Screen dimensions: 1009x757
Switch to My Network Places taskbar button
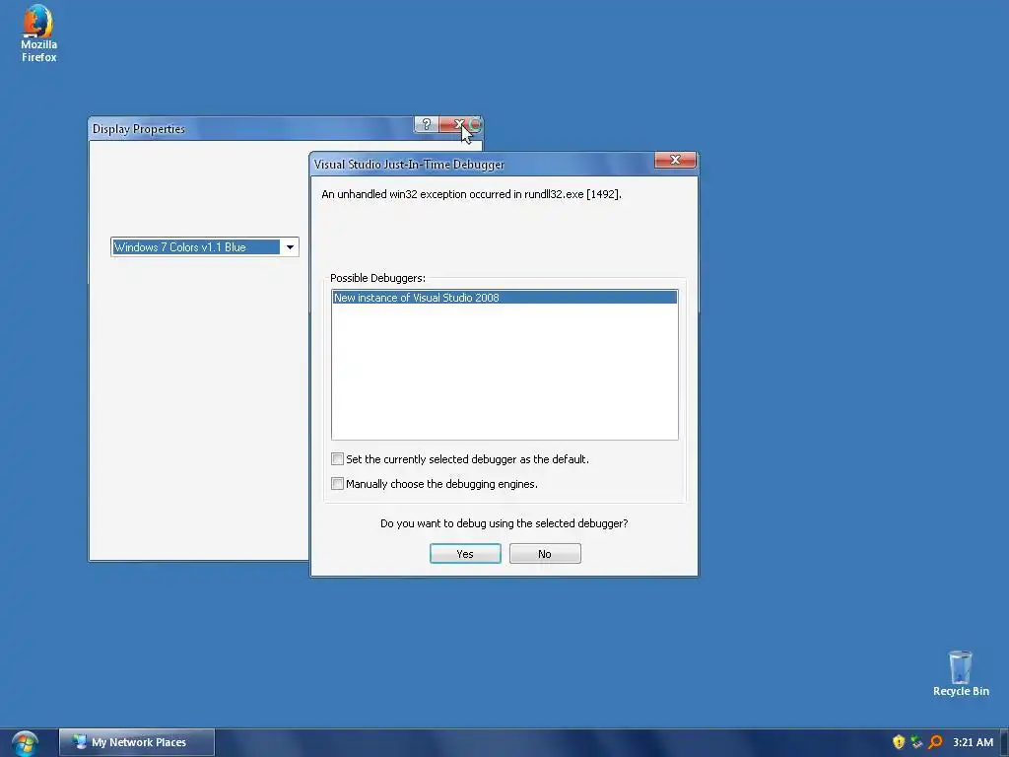(137, 742)
